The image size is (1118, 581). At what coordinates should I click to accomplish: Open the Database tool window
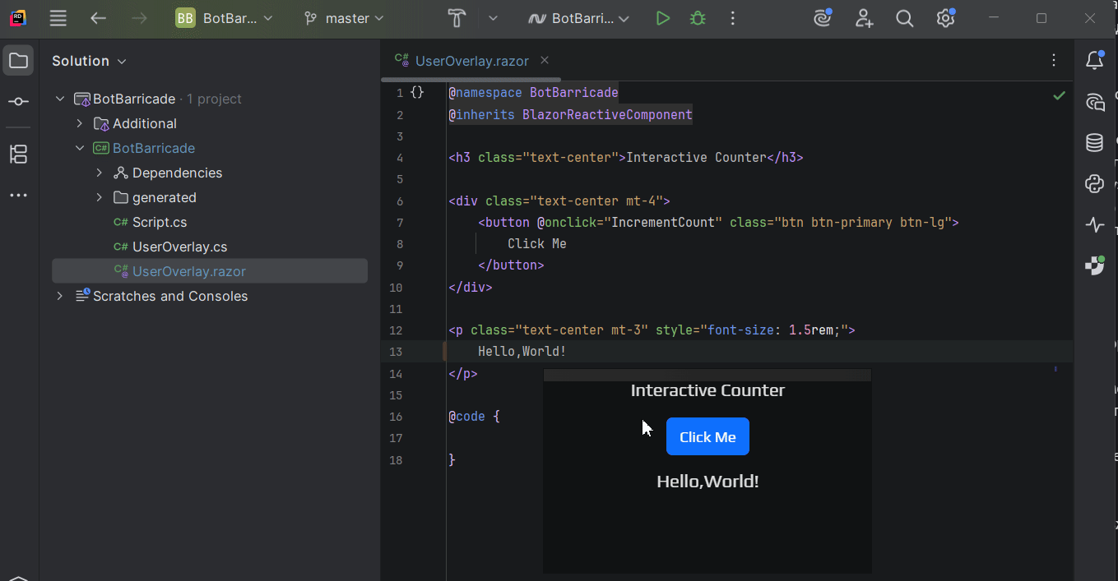1094,142
